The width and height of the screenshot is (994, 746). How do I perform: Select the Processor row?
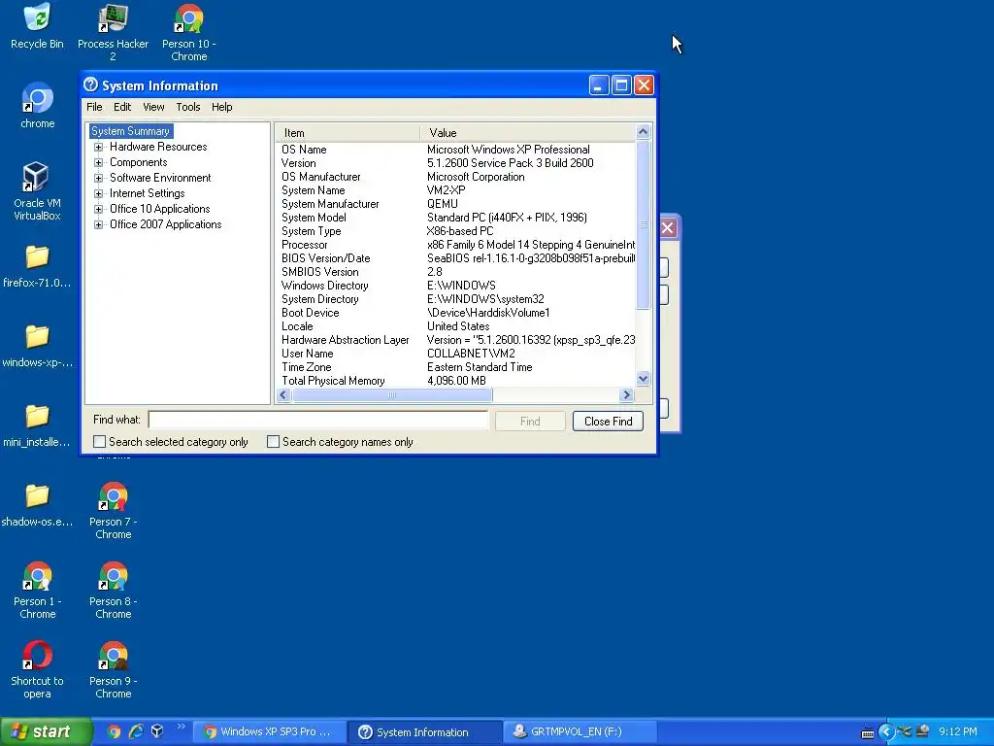point(456,245)
